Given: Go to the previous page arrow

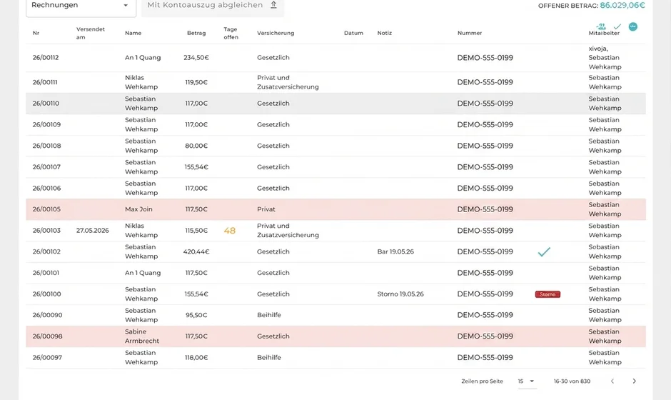Looking at the screenshot, I should tap(612, 381).
